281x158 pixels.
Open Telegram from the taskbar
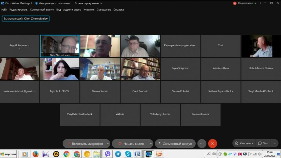[118, 154]
